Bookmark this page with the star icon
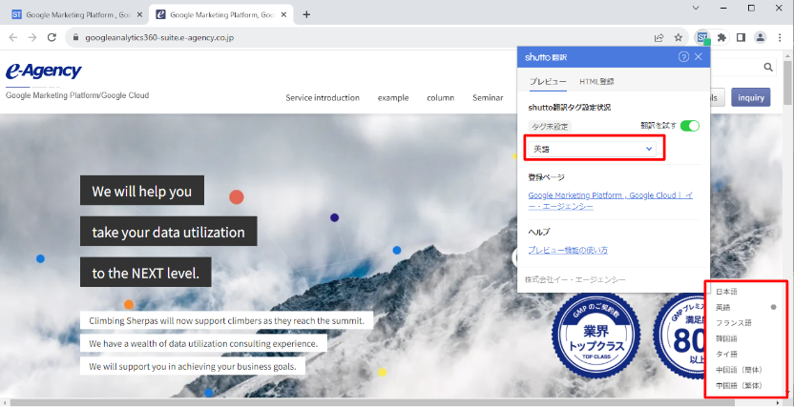 tap(678, 37)
